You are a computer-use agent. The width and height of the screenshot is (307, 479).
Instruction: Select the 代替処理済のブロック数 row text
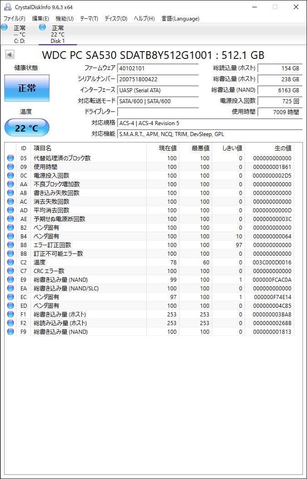tap(62, 158)
